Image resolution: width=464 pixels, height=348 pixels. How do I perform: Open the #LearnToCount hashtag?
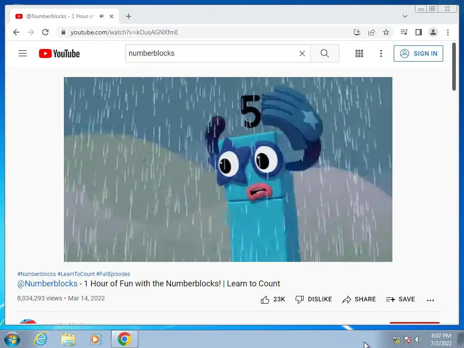click(x=76, y=274)
